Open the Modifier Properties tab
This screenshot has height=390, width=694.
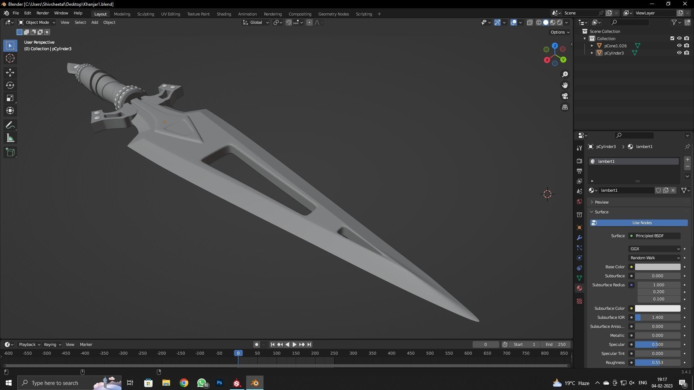click(x=579, y=238)
